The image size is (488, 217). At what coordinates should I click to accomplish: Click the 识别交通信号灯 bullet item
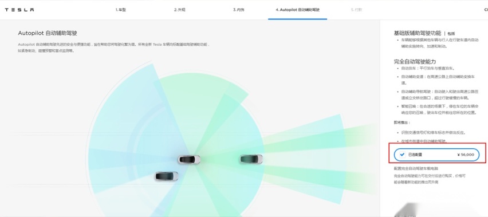(433, 132)
